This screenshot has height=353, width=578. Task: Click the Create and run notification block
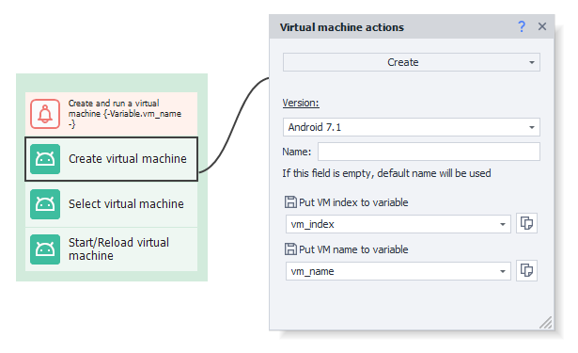pyautogui.click(x=111, y=114)
